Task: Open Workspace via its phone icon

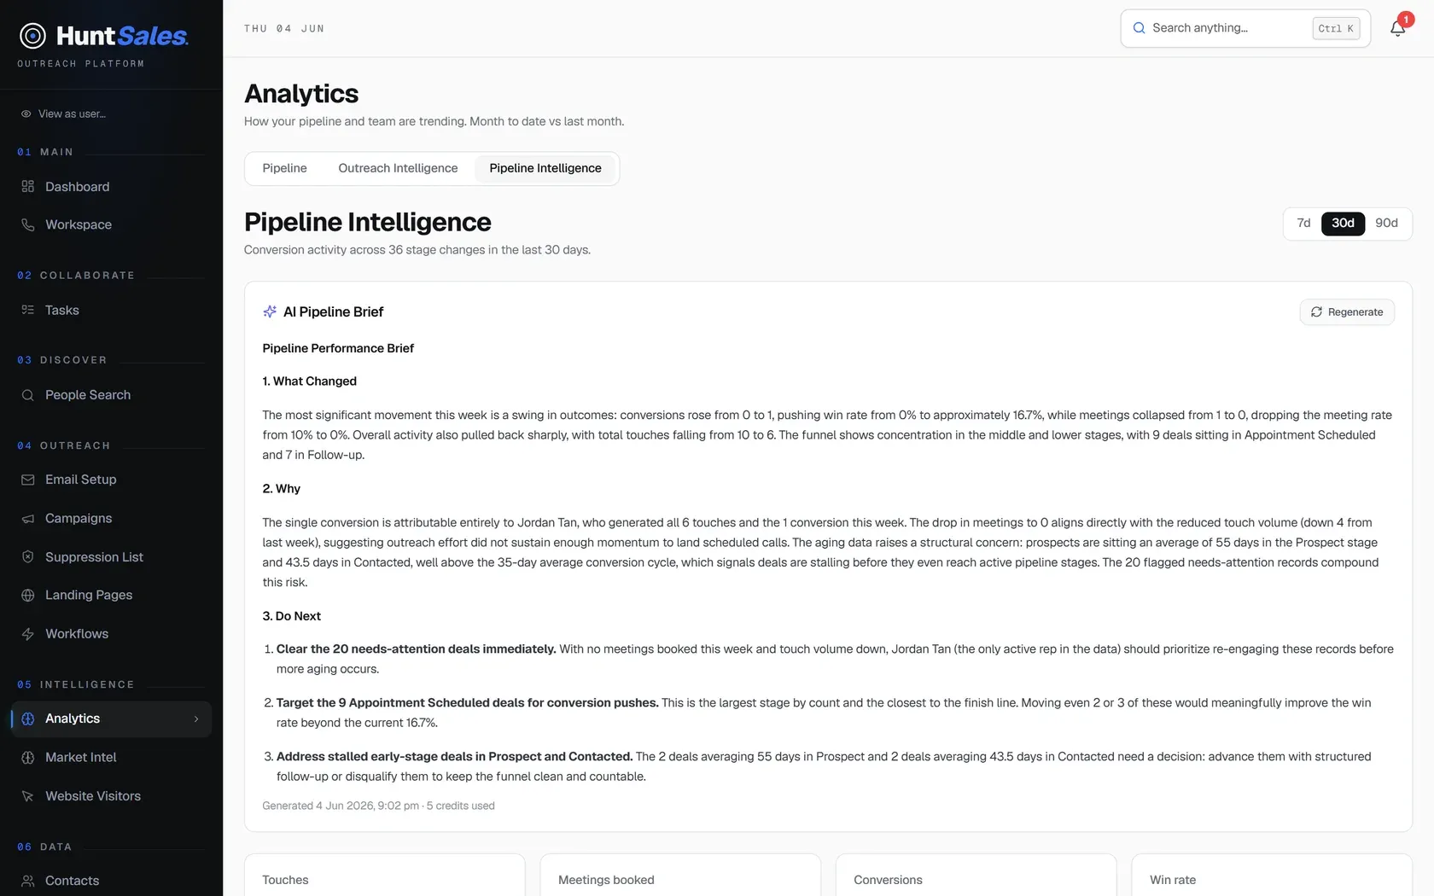Action: point(27,224)
